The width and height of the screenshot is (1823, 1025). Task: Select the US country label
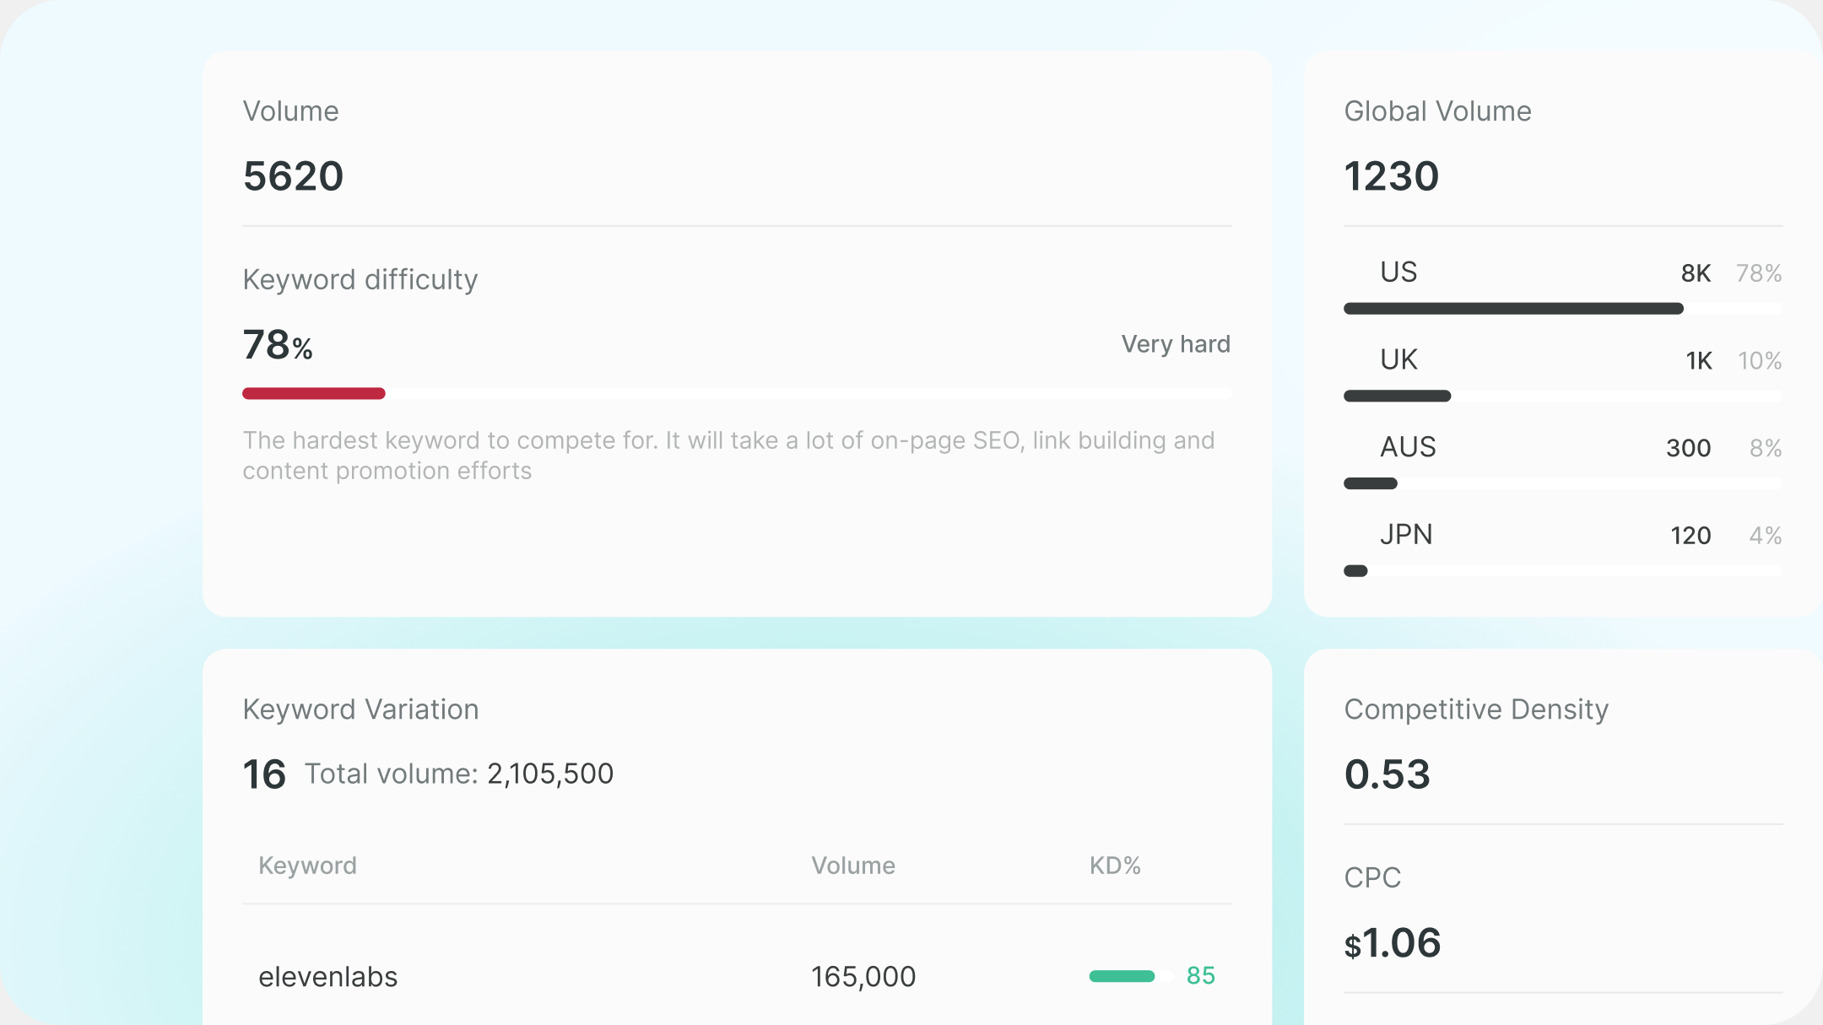pyautogui.click(x=1398, y=272)
